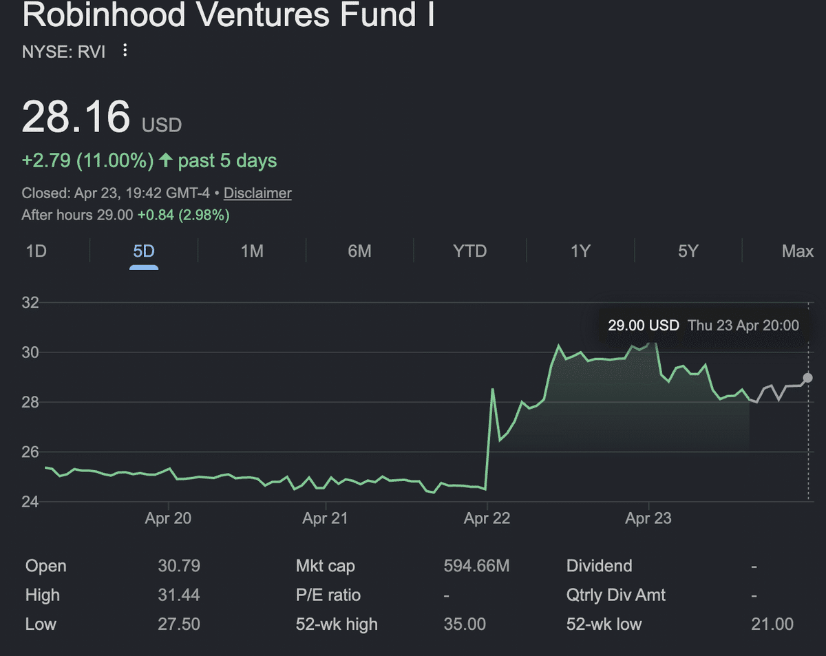This screenshot has width=826, height=656.
Task: Select the 5D time range tab
Action: (x=144, y=251)
